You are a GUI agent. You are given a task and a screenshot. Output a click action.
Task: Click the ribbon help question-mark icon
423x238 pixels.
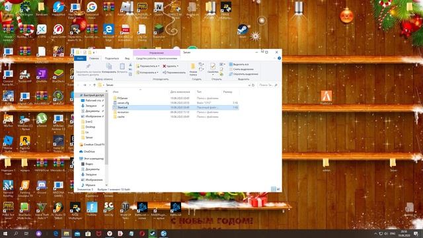point(279,58)
